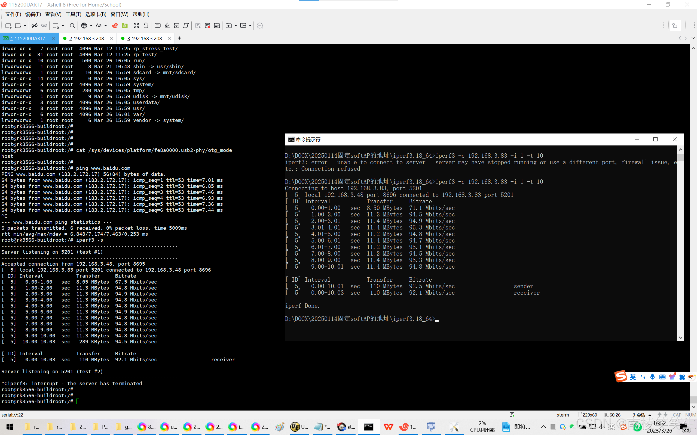Launch Xftp green folder icon

tap(124, 26)
